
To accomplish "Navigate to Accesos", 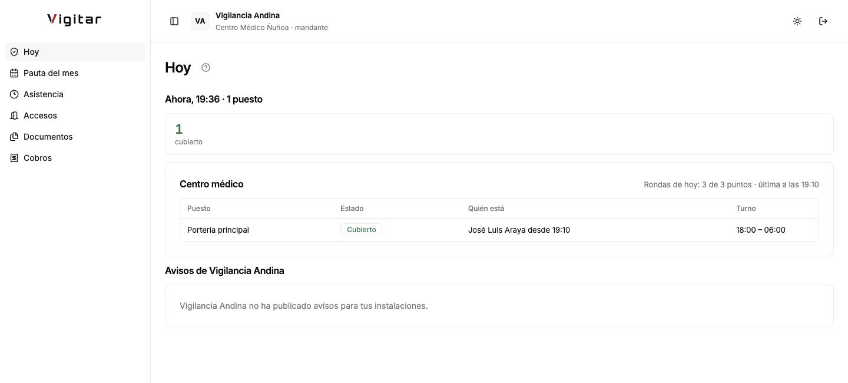I will pyautogui.click(x=75, y=115).
